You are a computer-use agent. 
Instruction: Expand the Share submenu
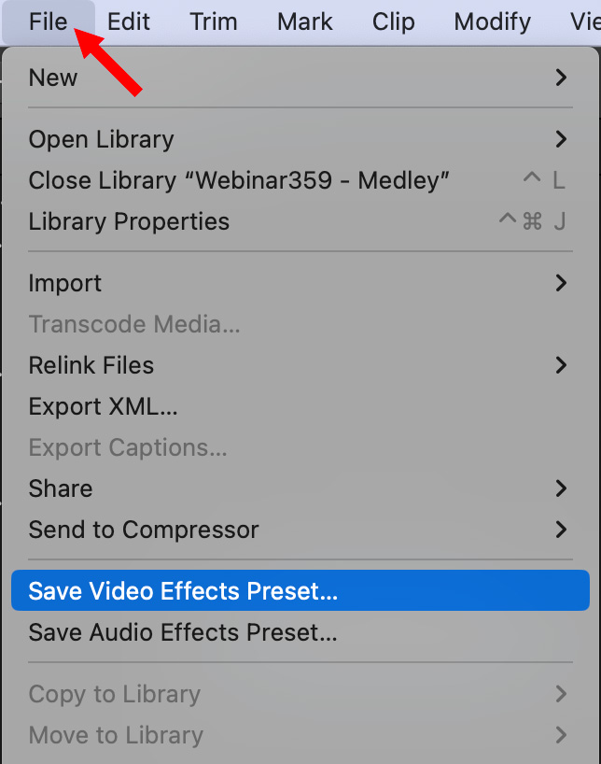[61, 488]
